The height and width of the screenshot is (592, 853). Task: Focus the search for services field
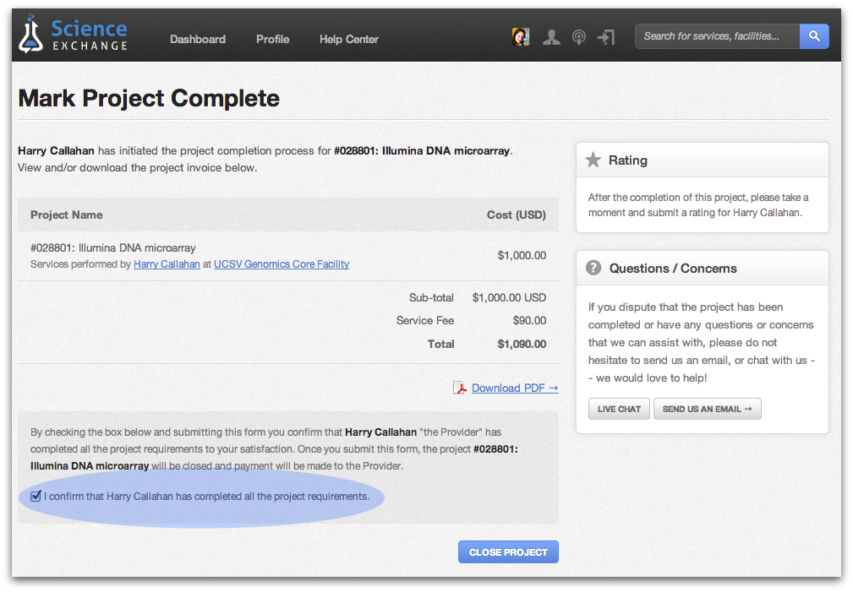coord(717,36)
